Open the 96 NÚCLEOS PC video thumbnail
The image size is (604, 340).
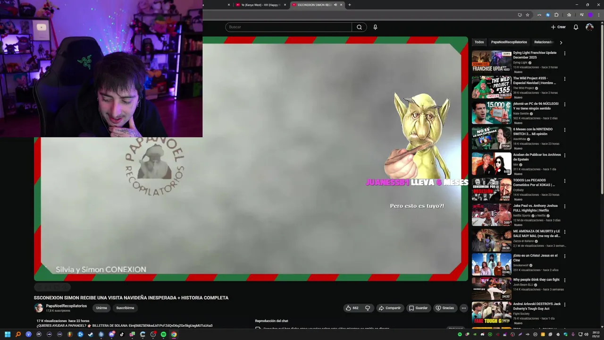coord(491,112)
